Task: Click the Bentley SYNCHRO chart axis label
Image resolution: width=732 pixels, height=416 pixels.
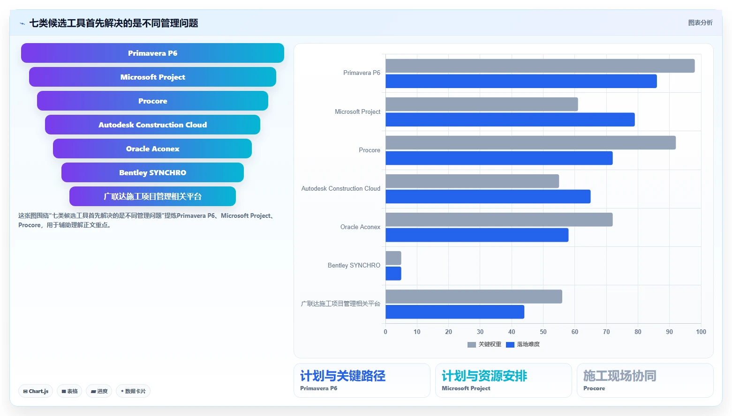Action: point(354,265)
